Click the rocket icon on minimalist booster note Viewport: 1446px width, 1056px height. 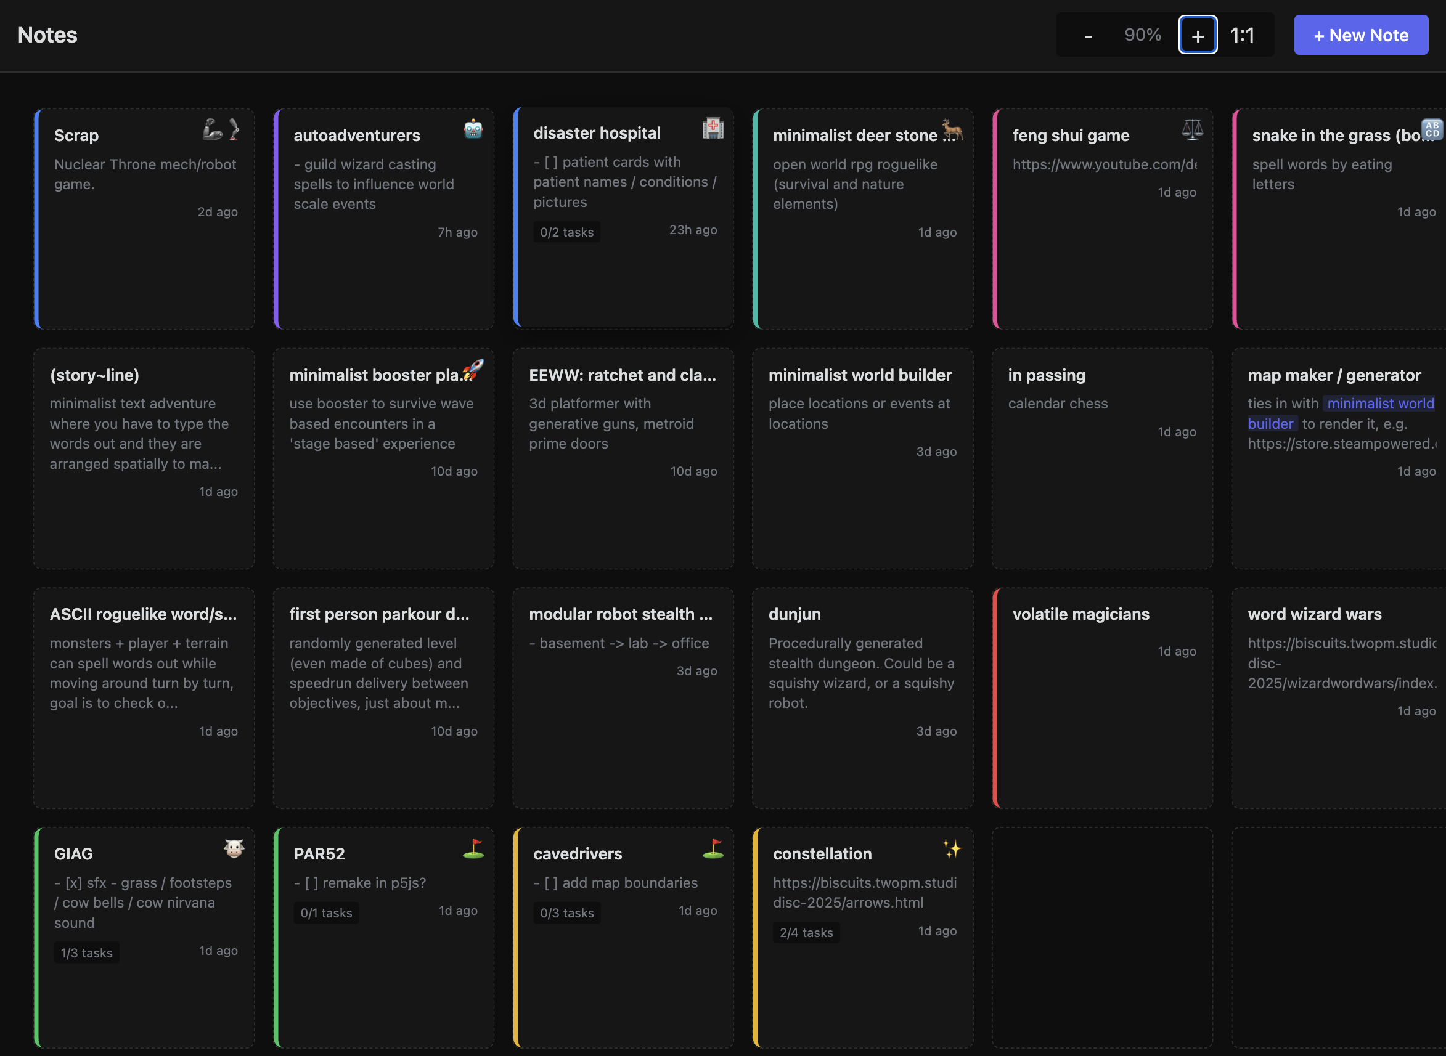click(473, 370)
